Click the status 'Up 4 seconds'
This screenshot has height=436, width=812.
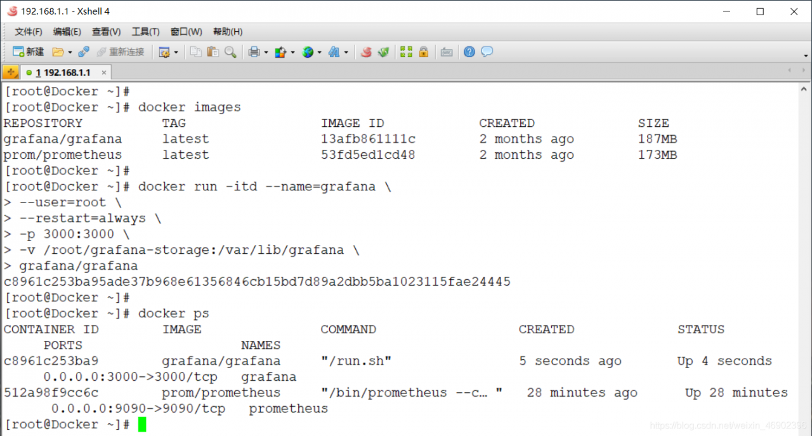pyautogui.click(x=724, y=361)
